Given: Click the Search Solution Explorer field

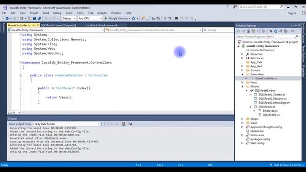Looking at the screenshot, I should click(267, 36).
